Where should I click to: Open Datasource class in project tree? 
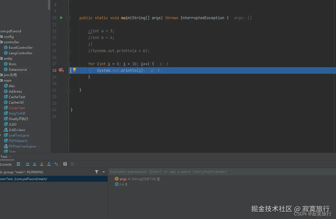pyautogui.click(x=18, y=69)
